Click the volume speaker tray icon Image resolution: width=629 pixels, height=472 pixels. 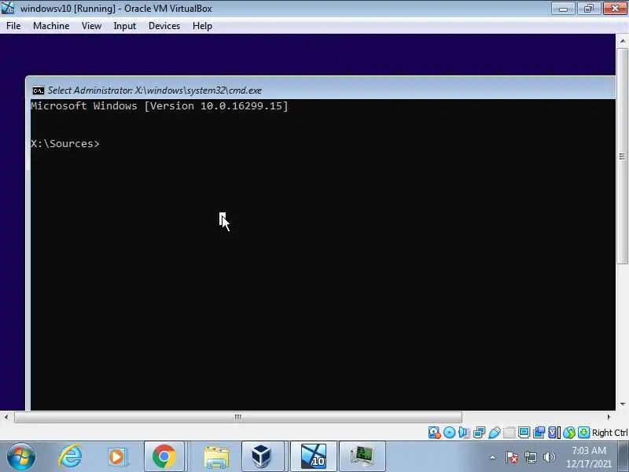[549, 457]
